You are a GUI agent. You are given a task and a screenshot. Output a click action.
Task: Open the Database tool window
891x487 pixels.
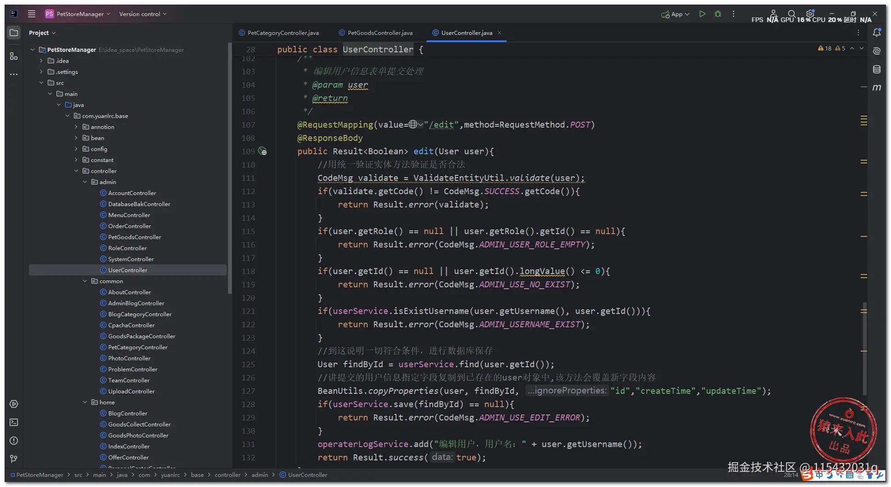[877, 69]
